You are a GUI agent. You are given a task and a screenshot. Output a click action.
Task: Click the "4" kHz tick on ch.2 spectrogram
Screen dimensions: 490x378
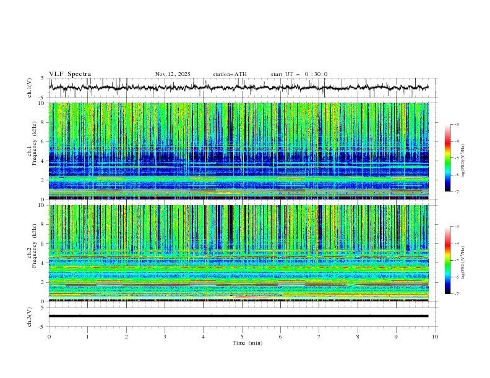(44, 263)
